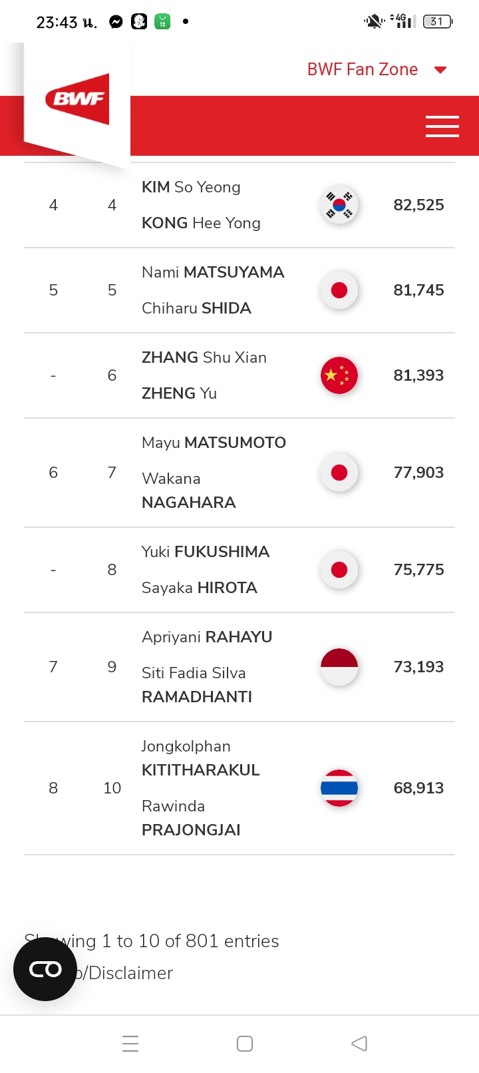The width and height of the screenshot is (479, 1073).
Task: Tap Android back navigation button
Action: (359, 1044)
